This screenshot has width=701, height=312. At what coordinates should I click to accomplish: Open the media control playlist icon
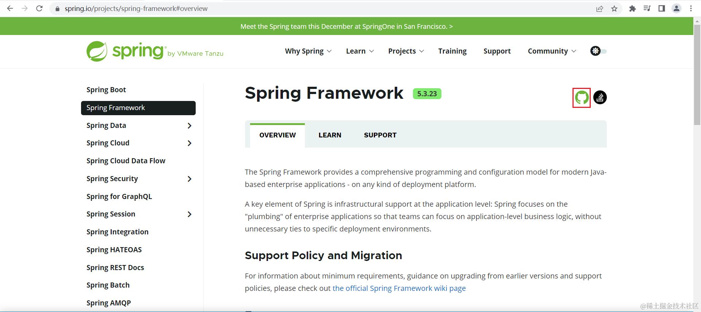point(647,8)
